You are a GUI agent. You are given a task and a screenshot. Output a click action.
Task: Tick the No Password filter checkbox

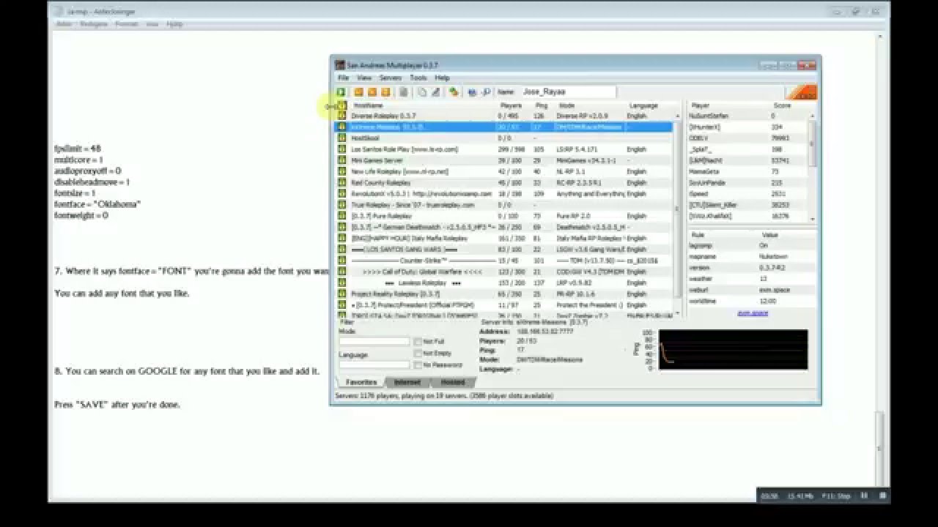point(418,365)
